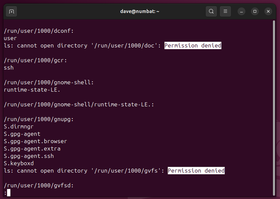Click the pager prompt cursor block
The image size is (280, 199).
pos(8,193)
